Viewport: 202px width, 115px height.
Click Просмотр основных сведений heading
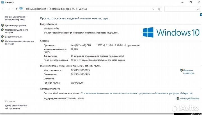(x=74, y=19)
